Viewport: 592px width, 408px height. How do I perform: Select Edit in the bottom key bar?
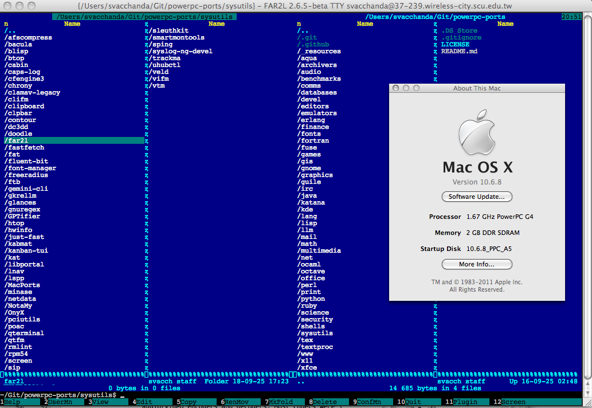pos(144,402)
